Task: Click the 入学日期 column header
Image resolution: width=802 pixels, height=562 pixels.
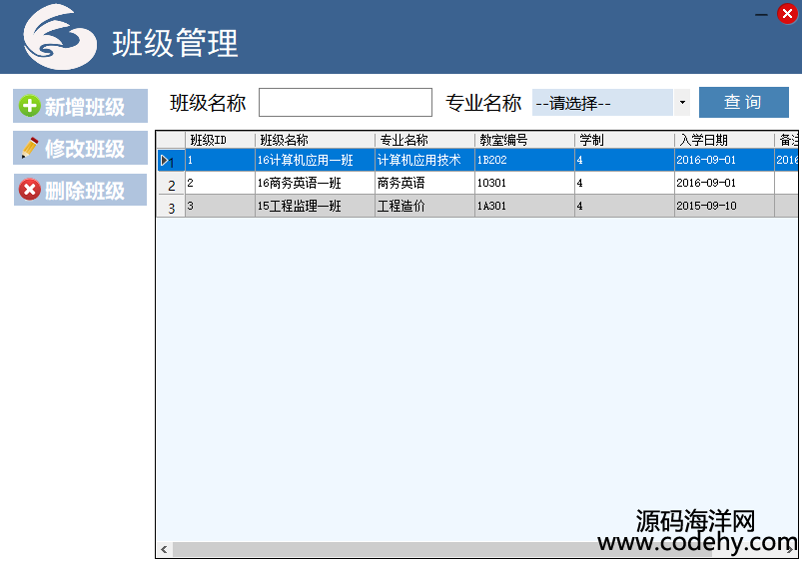Action: [724, 140]
